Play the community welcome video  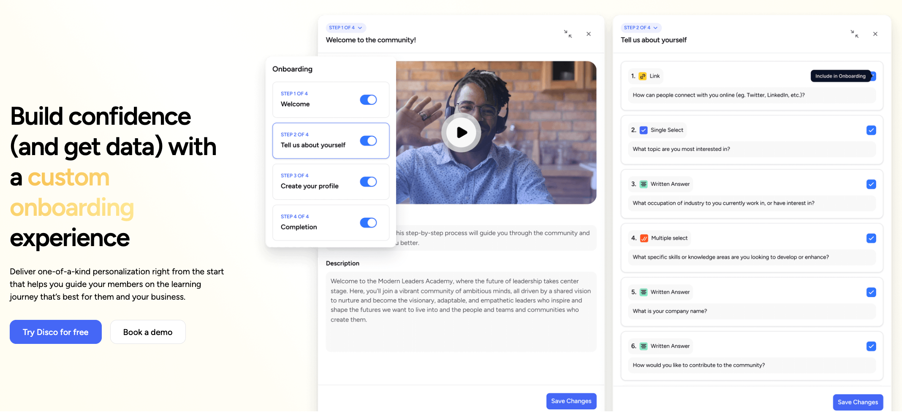461,132
